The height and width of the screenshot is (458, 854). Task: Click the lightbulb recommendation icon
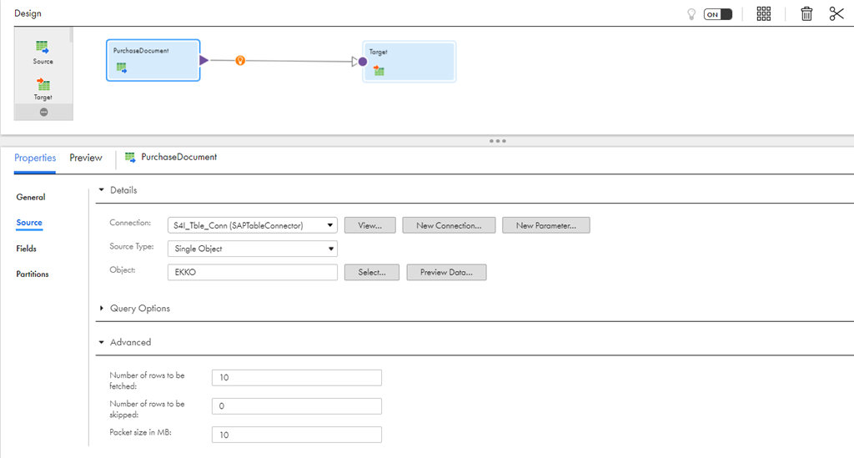[x=691, y=14]
